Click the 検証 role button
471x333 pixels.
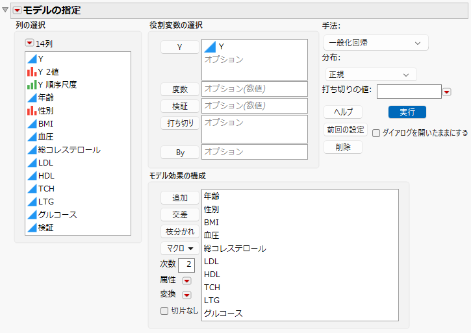pyautogui.click(x=180, y=106)
